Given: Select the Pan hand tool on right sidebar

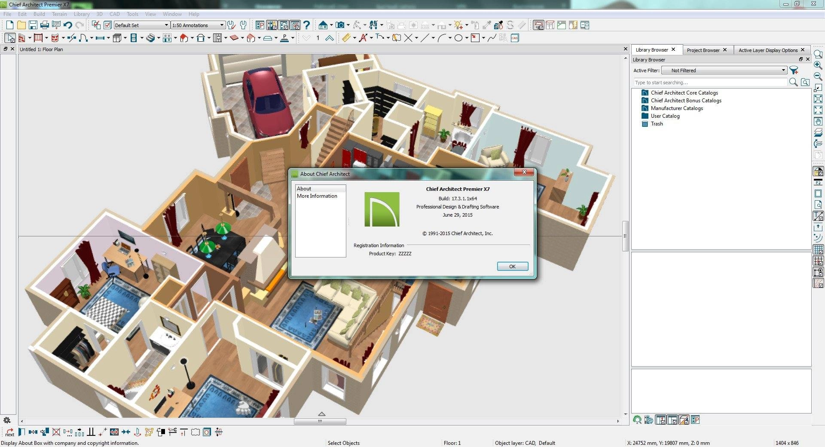Looking at the screenshot, I should (x=818, y=122).
